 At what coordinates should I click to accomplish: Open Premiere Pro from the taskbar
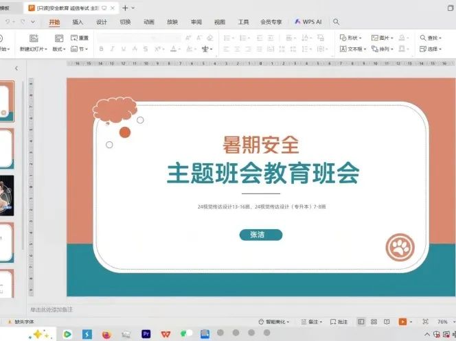click(146, 334)
